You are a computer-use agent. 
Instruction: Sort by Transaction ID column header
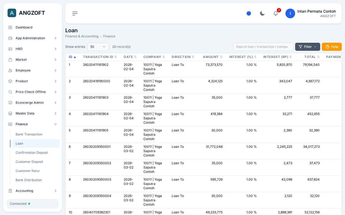100,57
